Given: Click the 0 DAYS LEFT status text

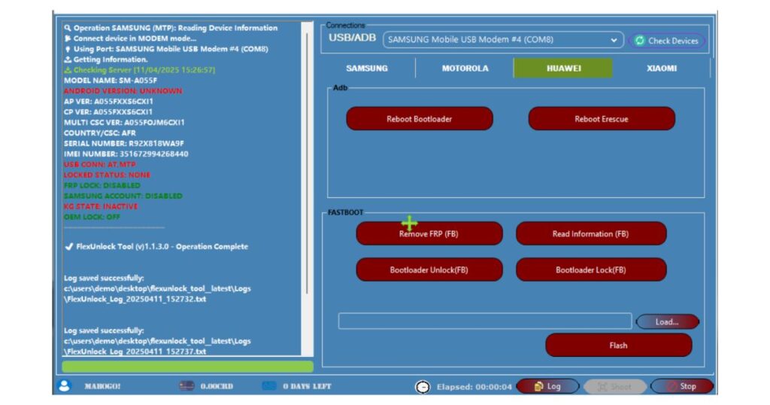Looking at the screenshot, I should [307, 386].
